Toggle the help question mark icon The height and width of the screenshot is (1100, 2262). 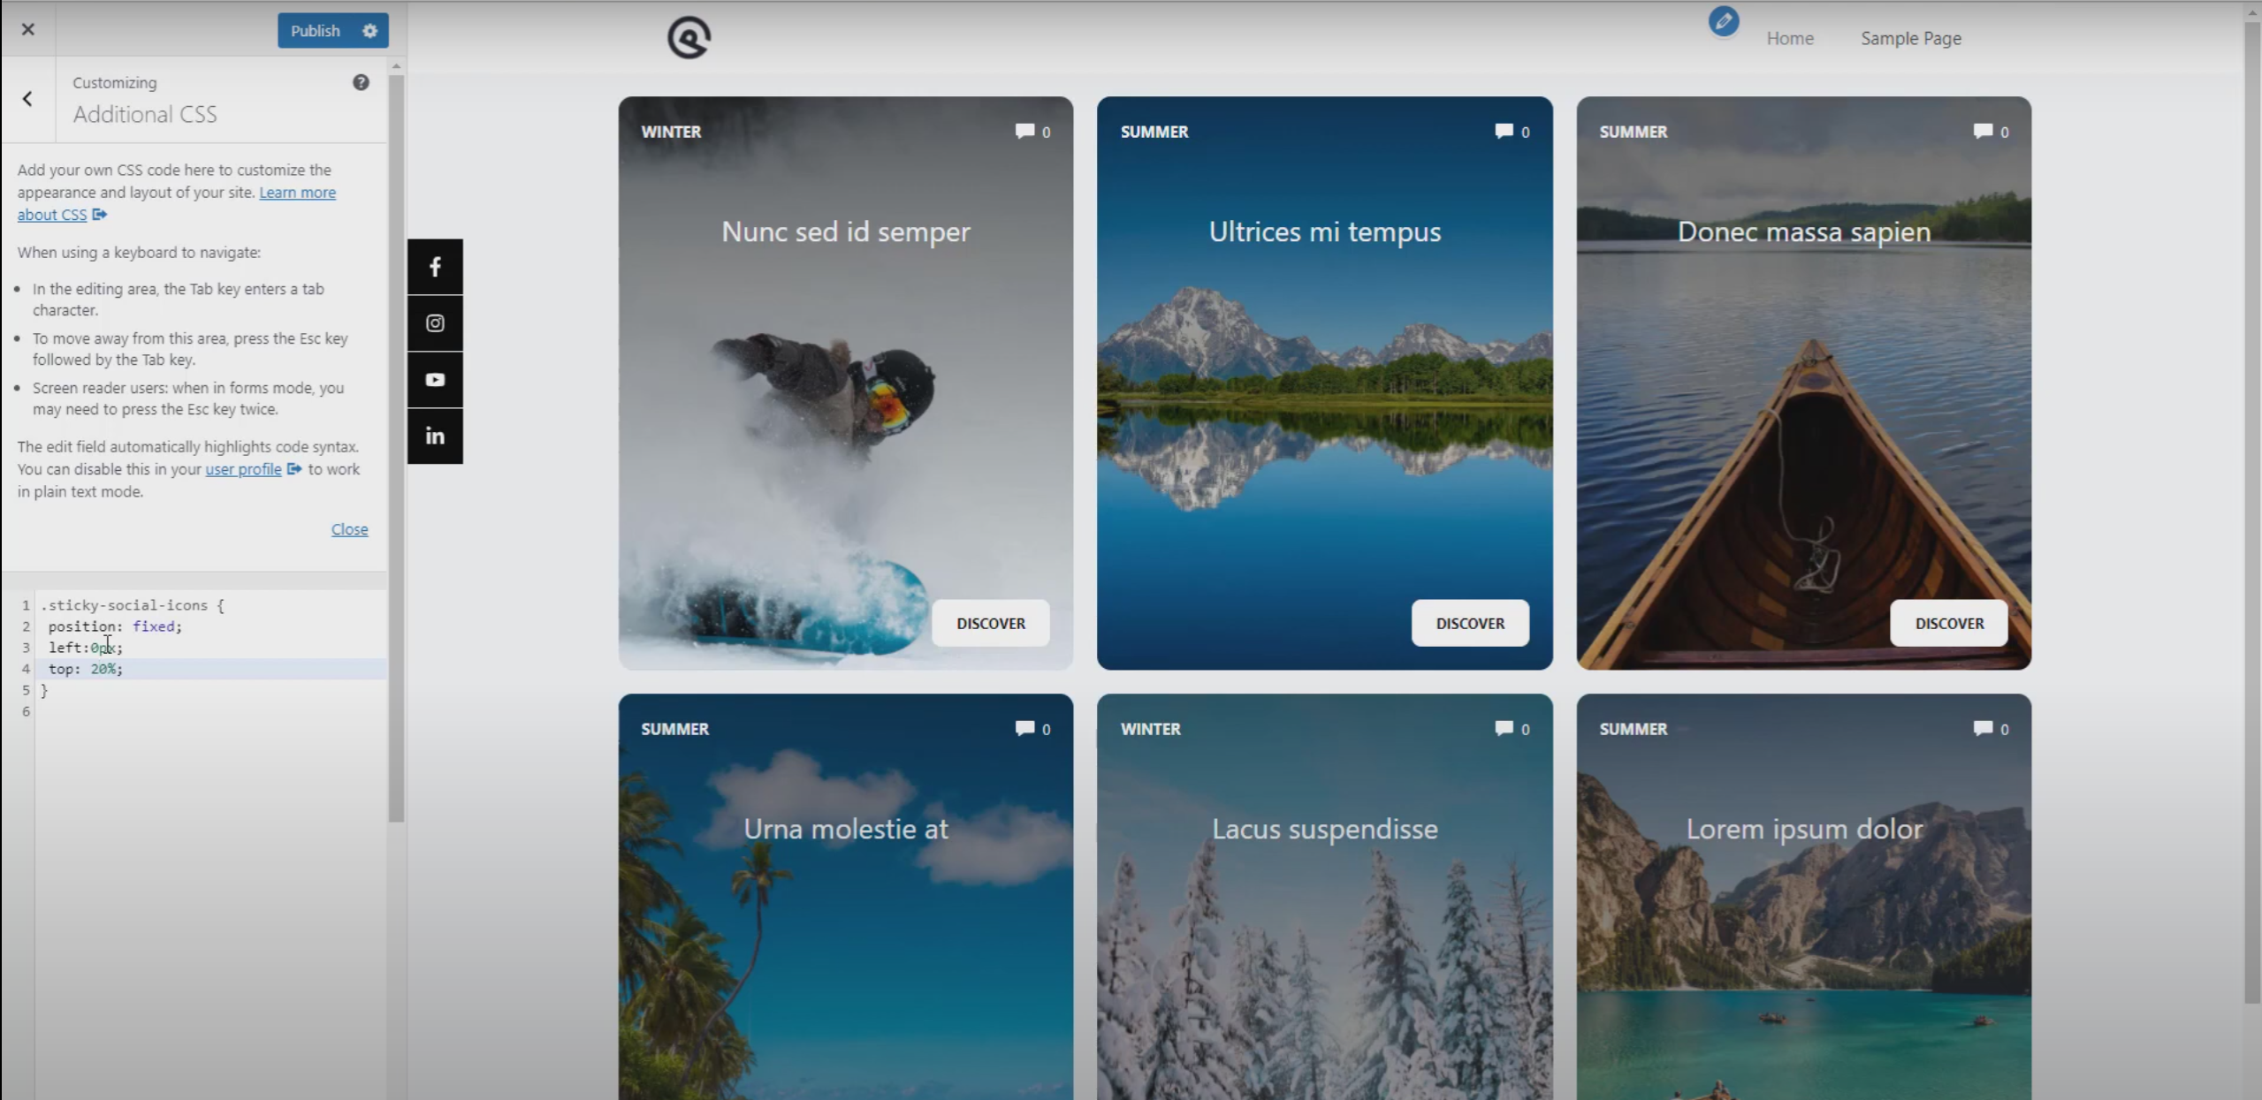click(361, 82)
